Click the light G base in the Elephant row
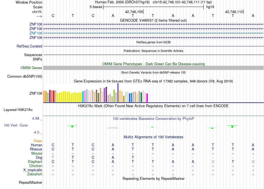Viewport: 264px width, 189px height. point(253,162)
